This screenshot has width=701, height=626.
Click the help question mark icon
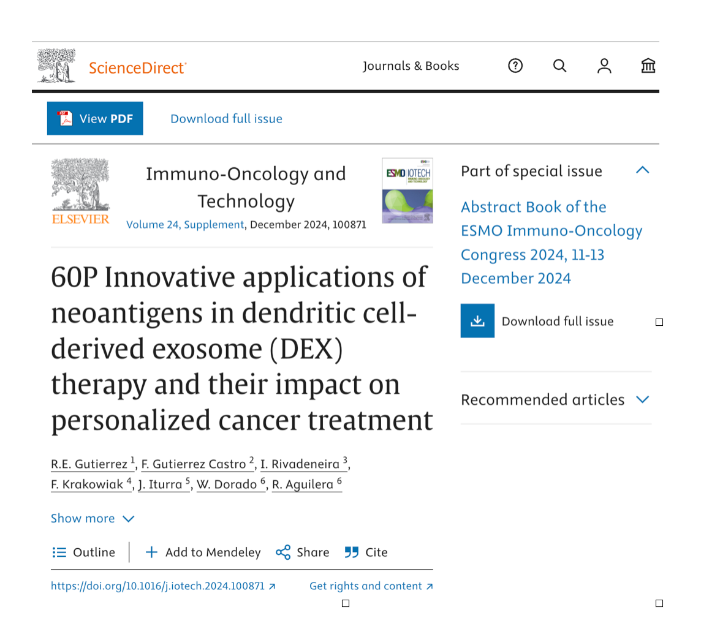(x=515, y=66)
